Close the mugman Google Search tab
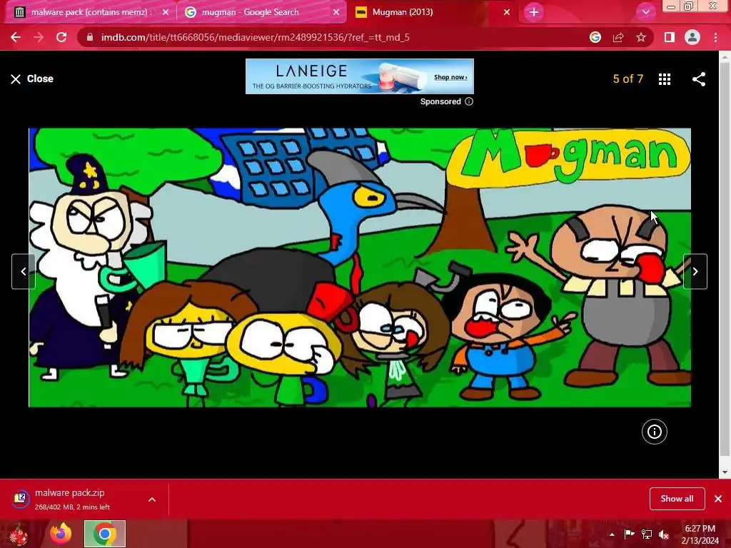The height and width of the screenshot is (548, 731). click(336, 13)
